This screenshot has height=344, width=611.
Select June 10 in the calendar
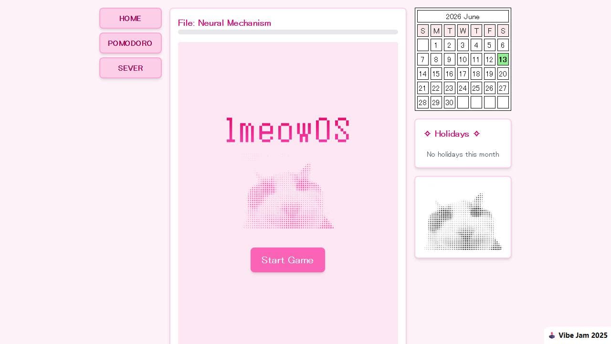(x=463, y=59)
